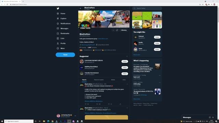The width and height of the screenshot is (219, 123).
Task: Open more options on 'Which mower' tweet
Action: point(127,108)
